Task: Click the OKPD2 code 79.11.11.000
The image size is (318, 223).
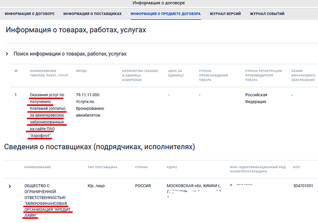Action: click(87, 95)
